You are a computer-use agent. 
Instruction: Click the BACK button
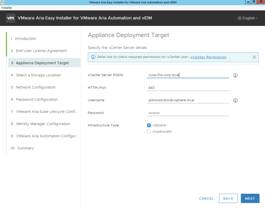[228, 198]
